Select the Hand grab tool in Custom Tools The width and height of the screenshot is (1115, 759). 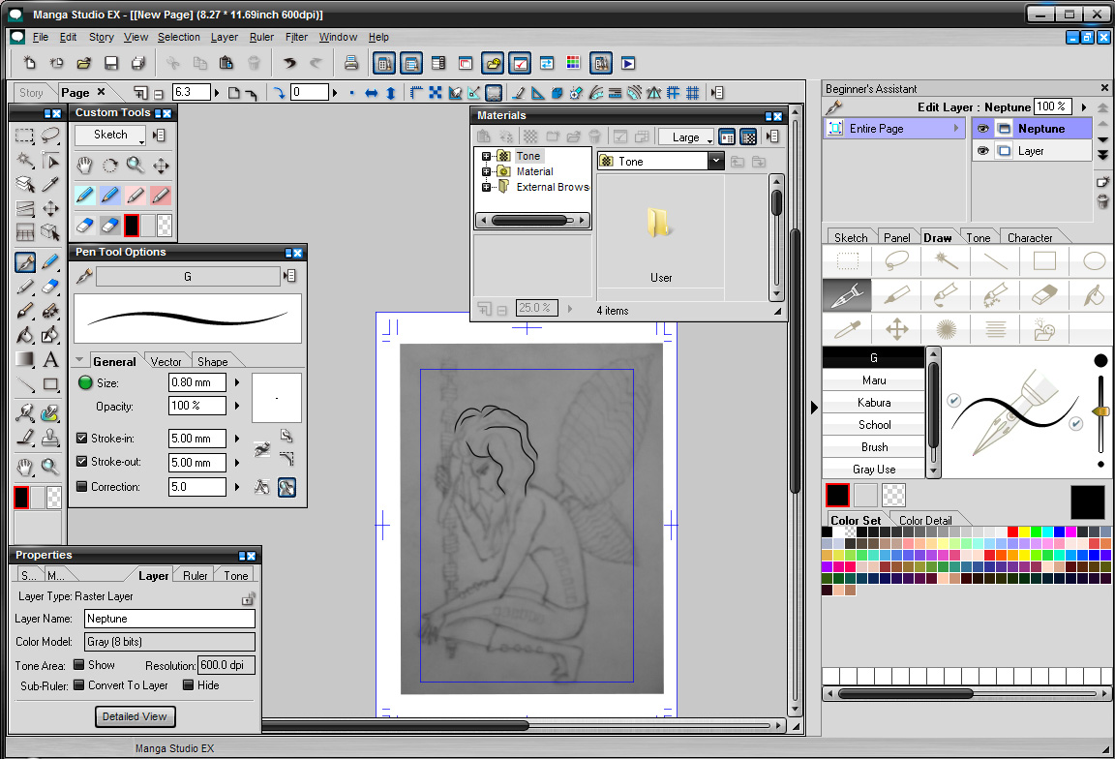[x=84, y=166]
